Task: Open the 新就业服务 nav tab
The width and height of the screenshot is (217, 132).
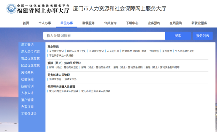Action: coord(199,23)
